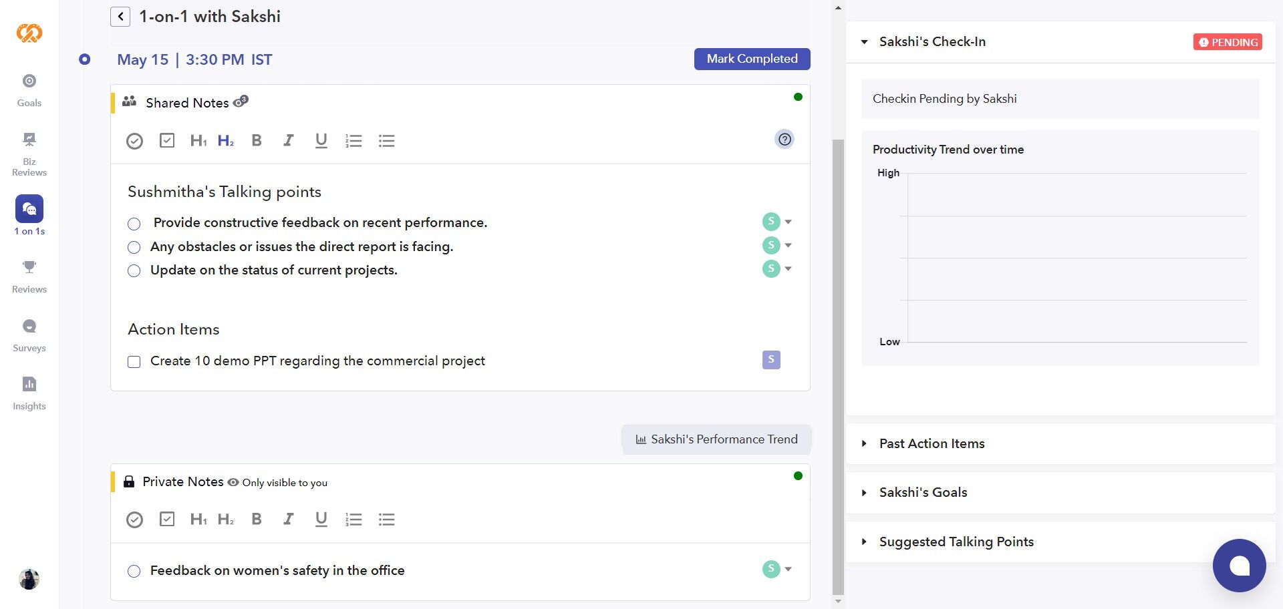Viewport: 1283px width, 609px height.
Task: Check the Create 10 demo PPT action item
Action: pyautogui.click(x=134, y=362)
